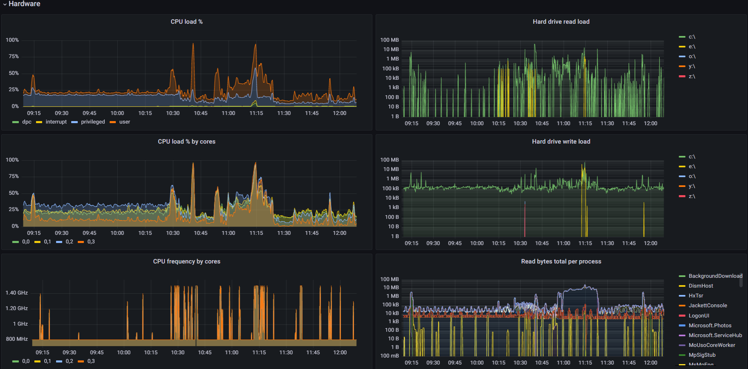The image size is (748, 369).
Task: Click e:\ color swatch in Hard drive read load
Action: 682,47
